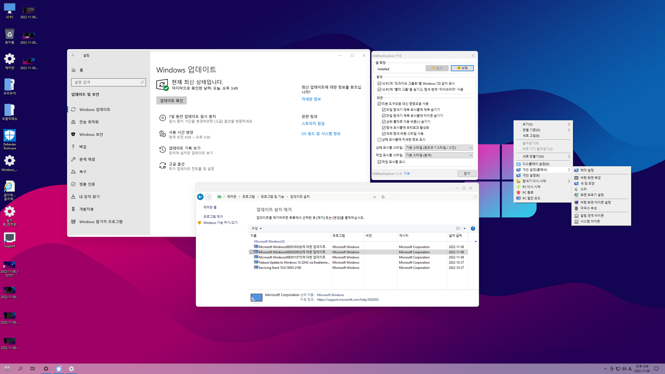The image size is (665, 374).
Task: Click the 일시 중지 pause updates icon
Action: point(162,118)
